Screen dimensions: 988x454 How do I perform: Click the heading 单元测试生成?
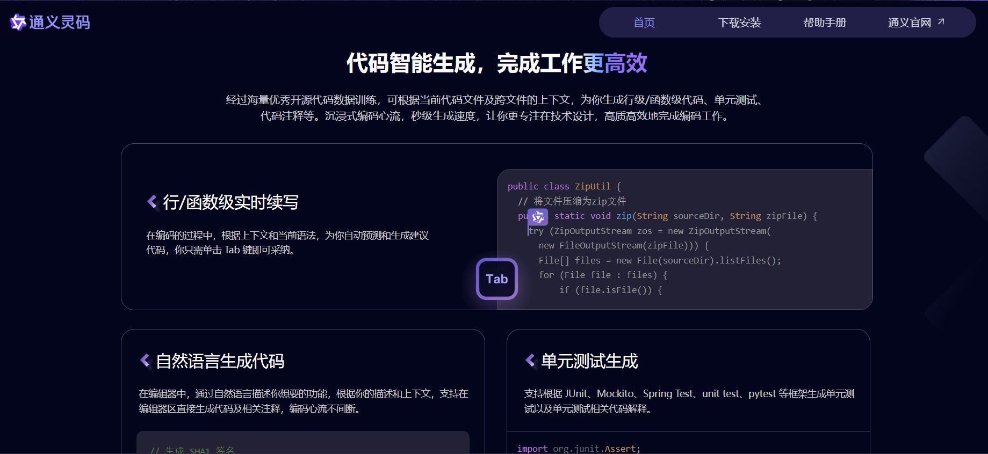(589, 361)
